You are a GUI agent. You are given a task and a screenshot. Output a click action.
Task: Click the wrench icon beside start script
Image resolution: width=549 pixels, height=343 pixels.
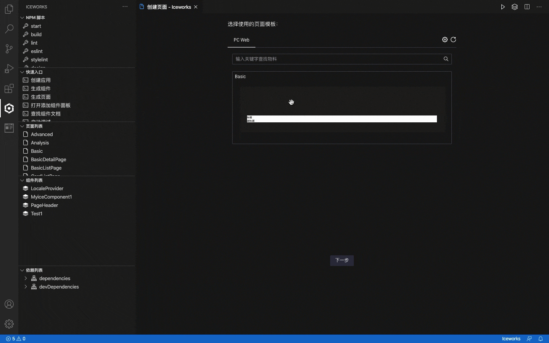pyautogui.click(x=26, y=26)
